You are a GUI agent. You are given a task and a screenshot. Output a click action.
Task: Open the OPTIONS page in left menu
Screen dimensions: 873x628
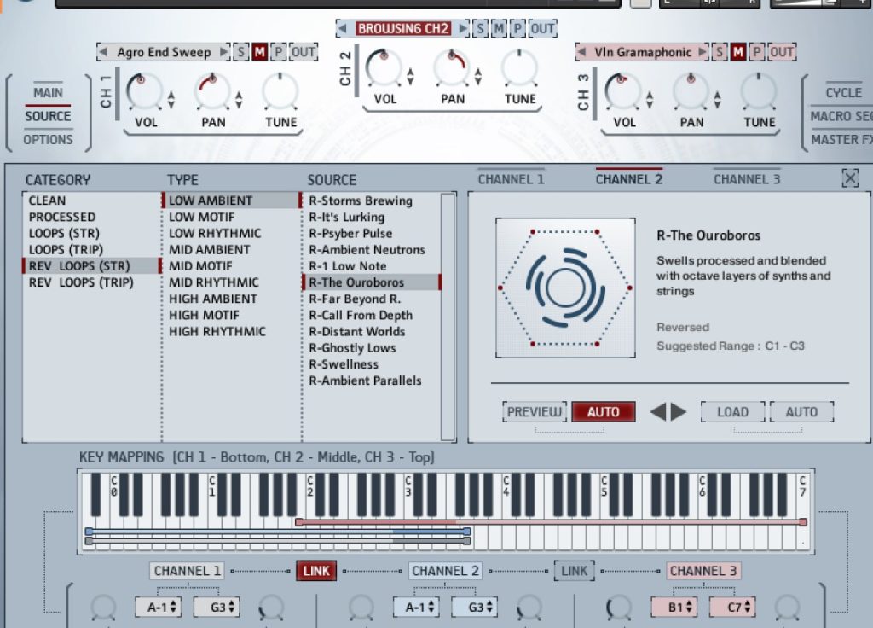pos(48,140)
